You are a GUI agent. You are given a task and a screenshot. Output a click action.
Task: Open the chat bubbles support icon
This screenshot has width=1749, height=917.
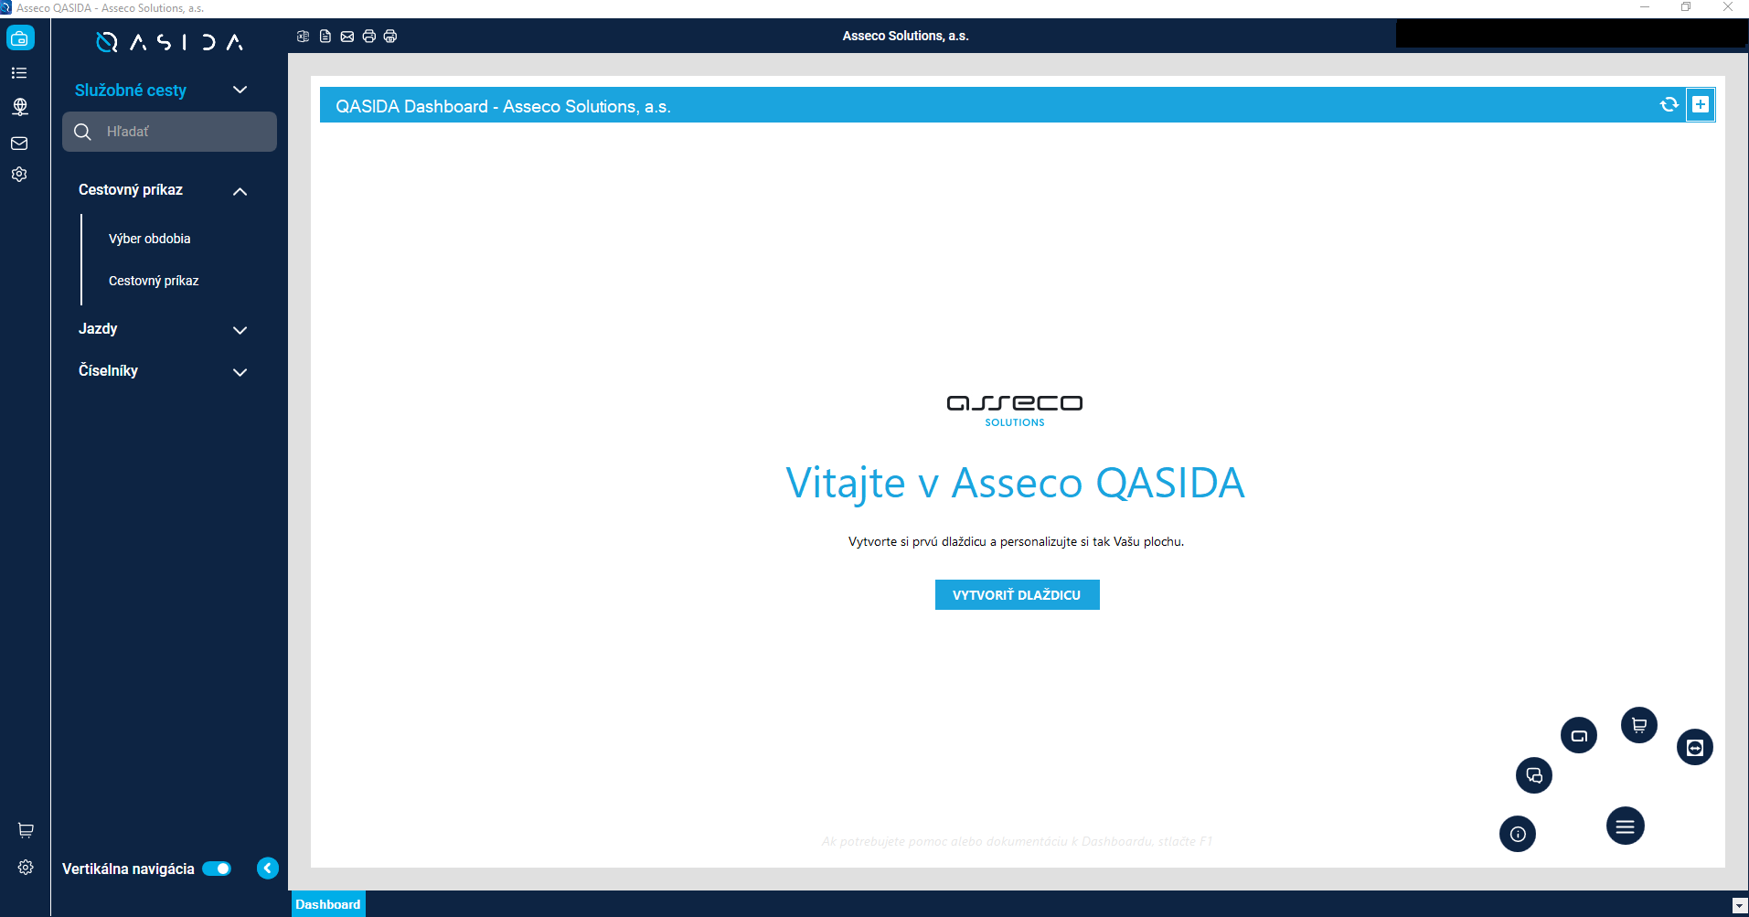[1535, 775]
